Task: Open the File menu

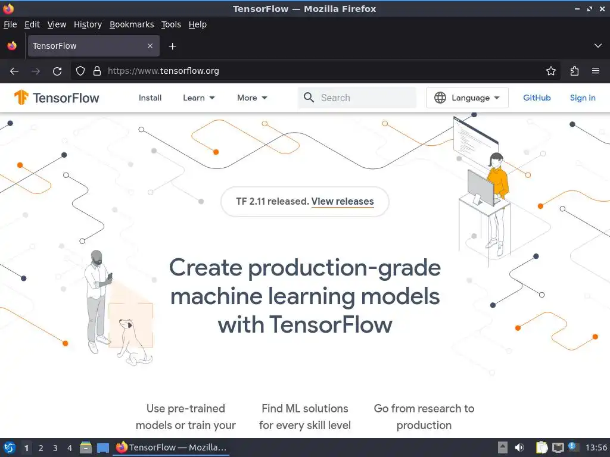Action: coord(10,24)
